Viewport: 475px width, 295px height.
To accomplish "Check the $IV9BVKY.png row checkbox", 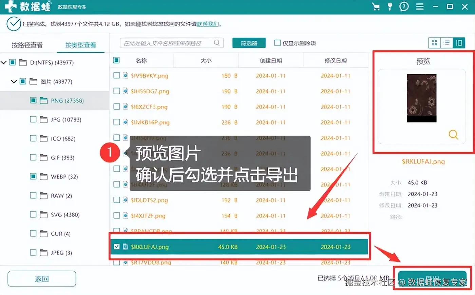I will coord(116,76).
